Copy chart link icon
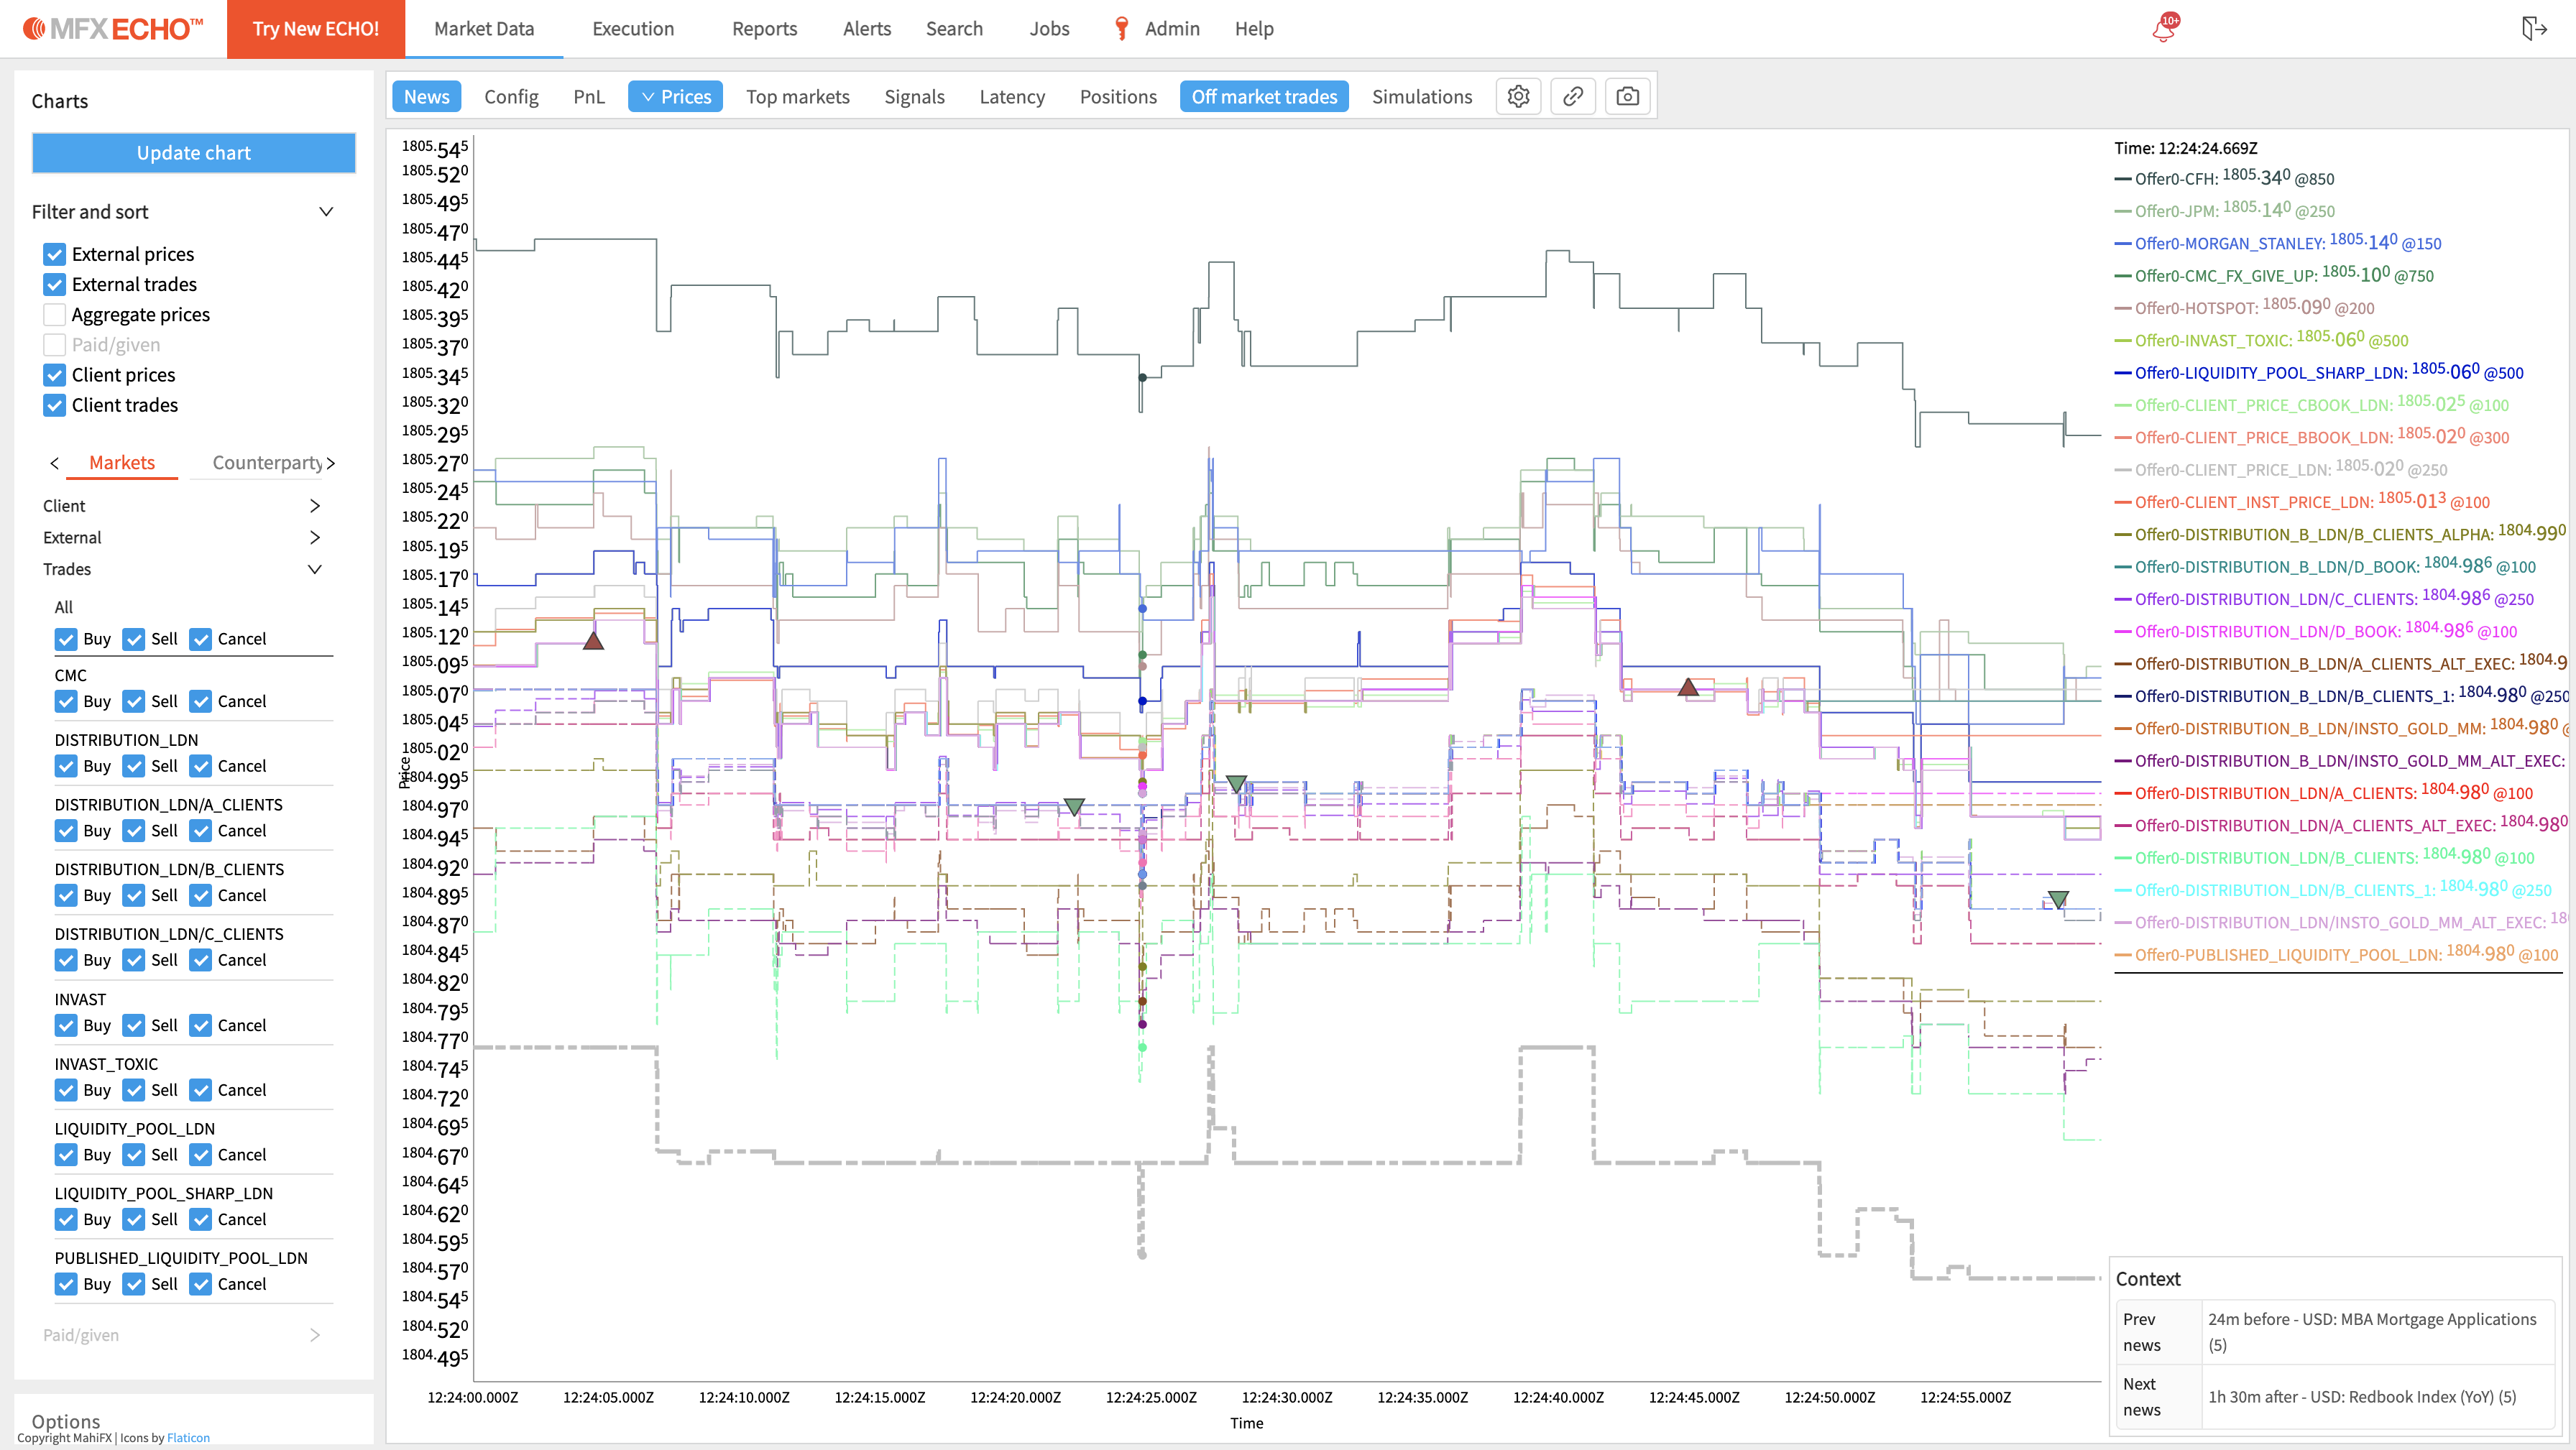2576x1450 pixels. tap(1573, 97)
